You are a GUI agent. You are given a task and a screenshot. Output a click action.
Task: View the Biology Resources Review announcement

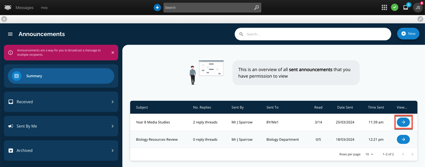coord(403,140)
